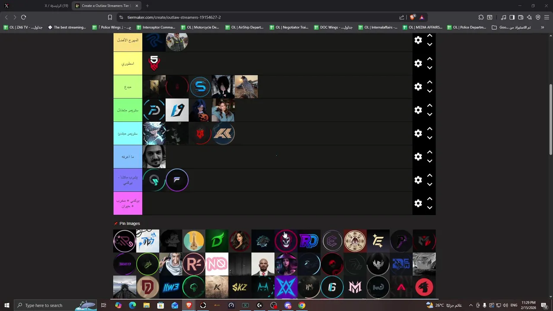This screenshot has width=553, height=311.
Task: Move the اسطوري tier row up
Action: click(429, 59)
